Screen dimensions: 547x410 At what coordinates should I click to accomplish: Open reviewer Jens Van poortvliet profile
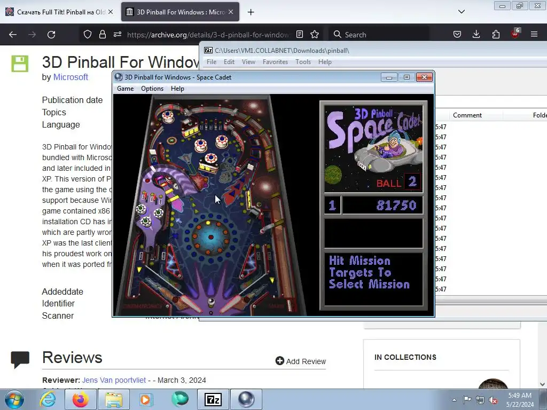point(114,380)
